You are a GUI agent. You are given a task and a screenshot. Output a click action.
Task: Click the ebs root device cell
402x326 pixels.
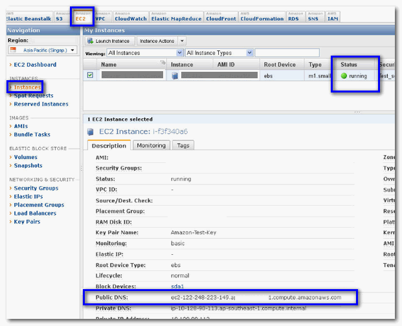tap(268, 76)
